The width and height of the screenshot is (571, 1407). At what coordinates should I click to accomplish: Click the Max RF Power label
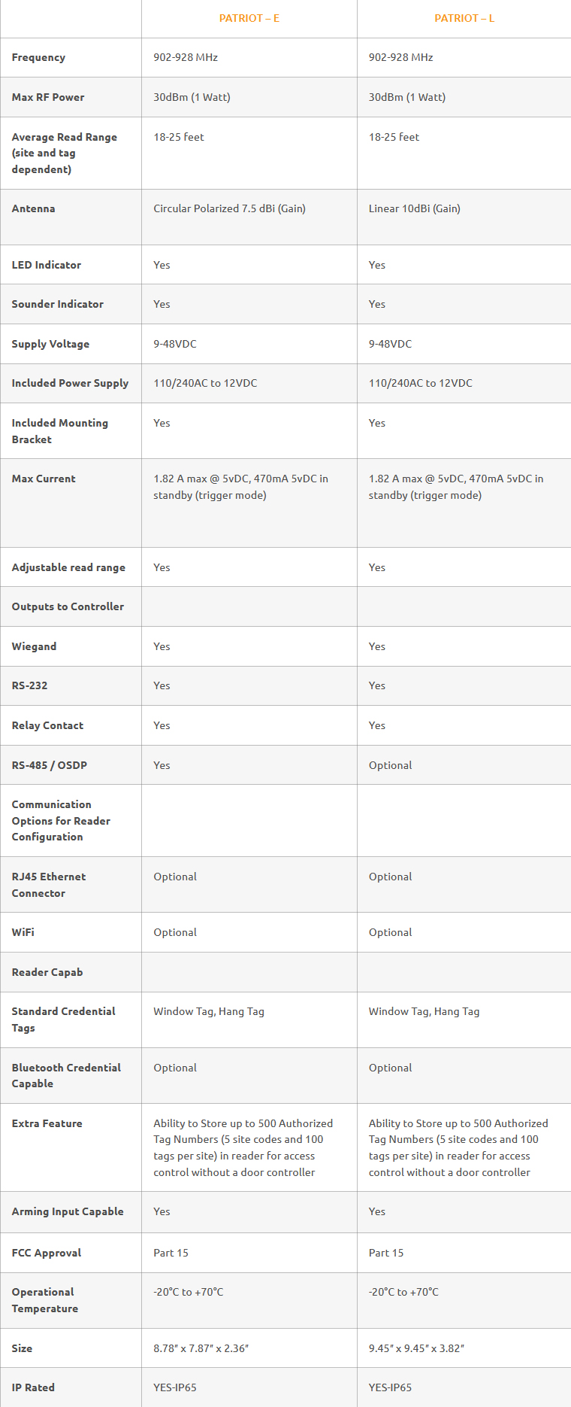pos(48,97)
